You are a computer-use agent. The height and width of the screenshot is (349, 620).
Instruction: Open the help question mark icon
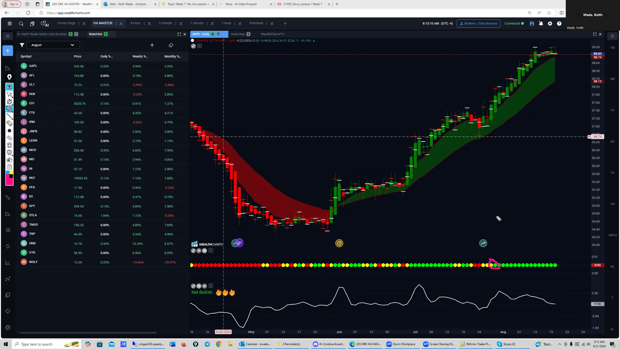(559, 24)
